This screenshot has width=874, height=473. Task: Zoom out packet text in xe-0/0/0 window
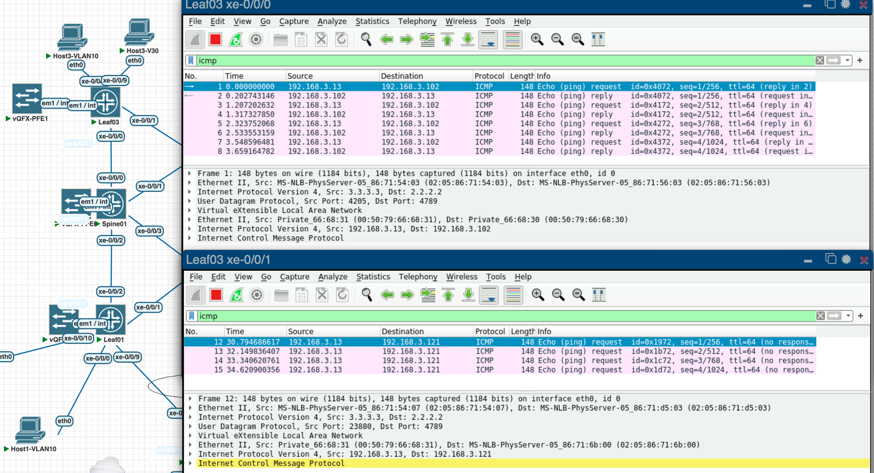click(557, 40)
